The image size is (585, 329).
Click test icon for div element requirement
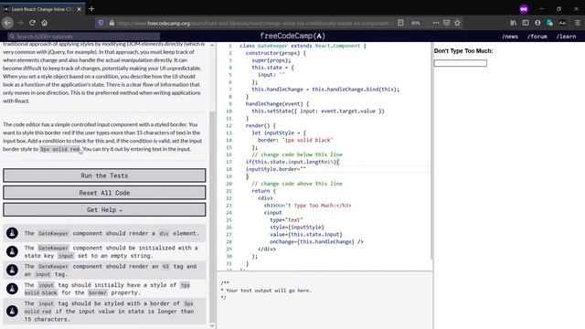point(12,233)
